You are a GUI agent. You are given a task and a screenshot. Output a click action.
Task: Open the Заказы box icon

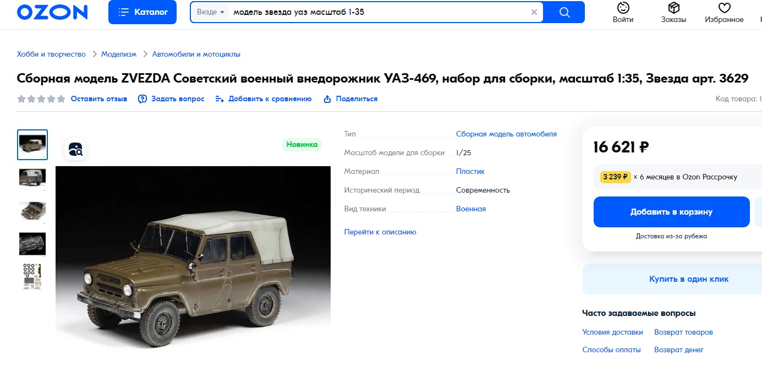pyautogui.click(x=674, y=8)
